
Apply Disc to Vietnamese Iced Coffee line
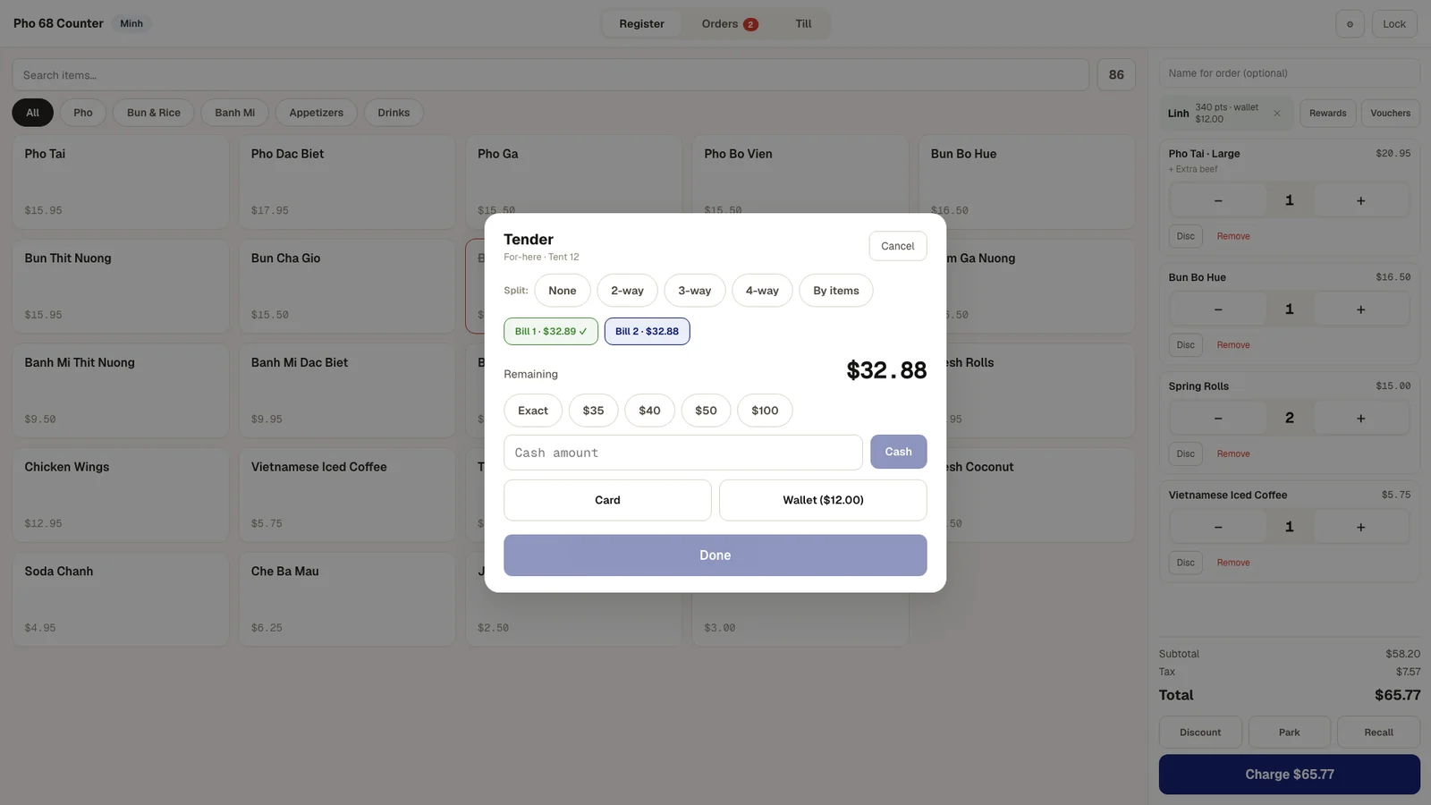coord(1186,563)
